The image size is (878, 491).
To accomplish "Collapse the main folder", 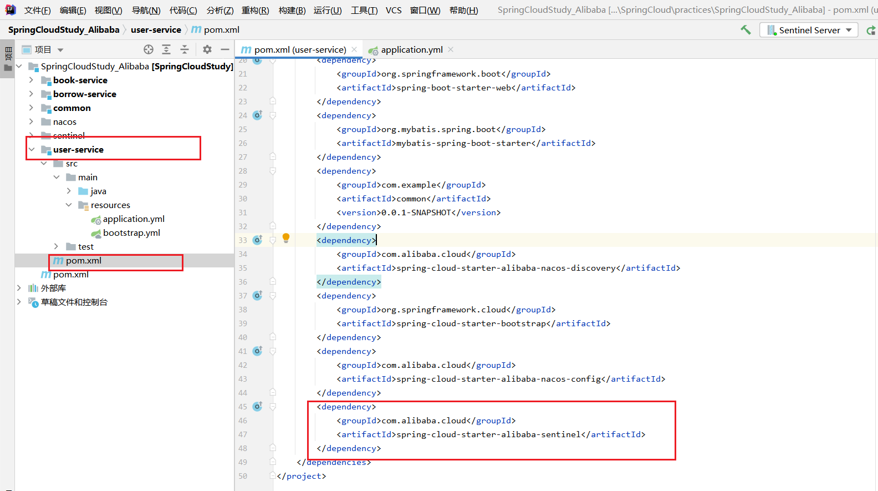I will [x=57, y=177].
